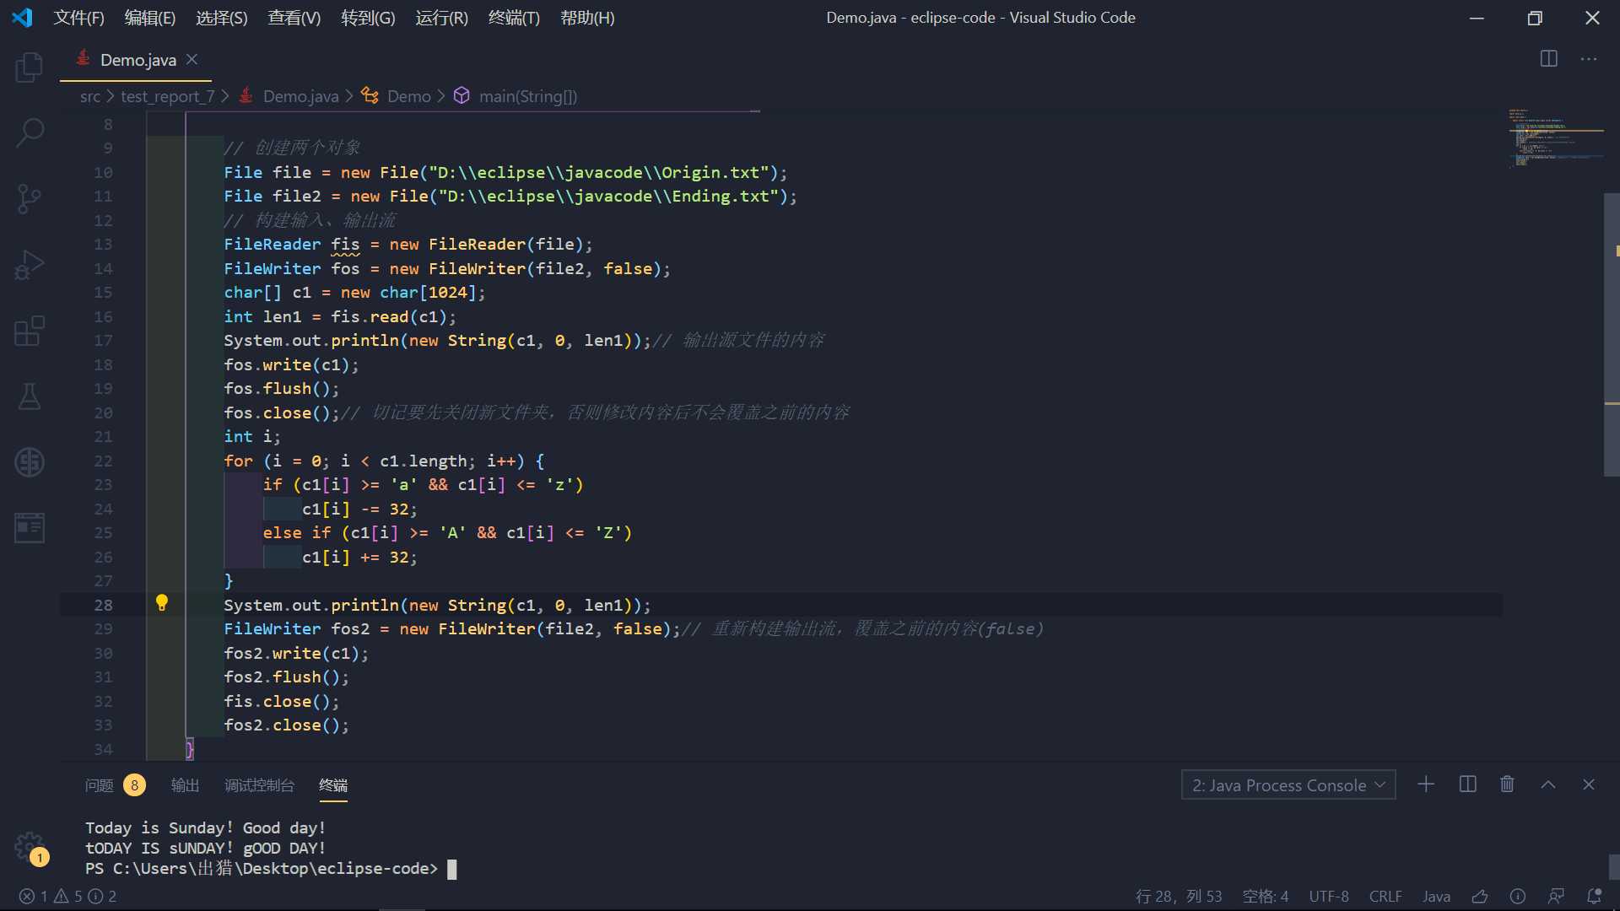Change end of line CRLF setting
This screenshot has height=911, width=1620.
(x=1385, y=896)
